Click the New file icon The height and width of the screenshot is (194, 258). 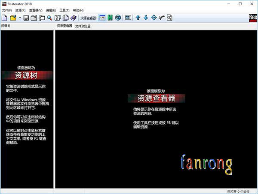pyautogui.click(x=4, y=18)
